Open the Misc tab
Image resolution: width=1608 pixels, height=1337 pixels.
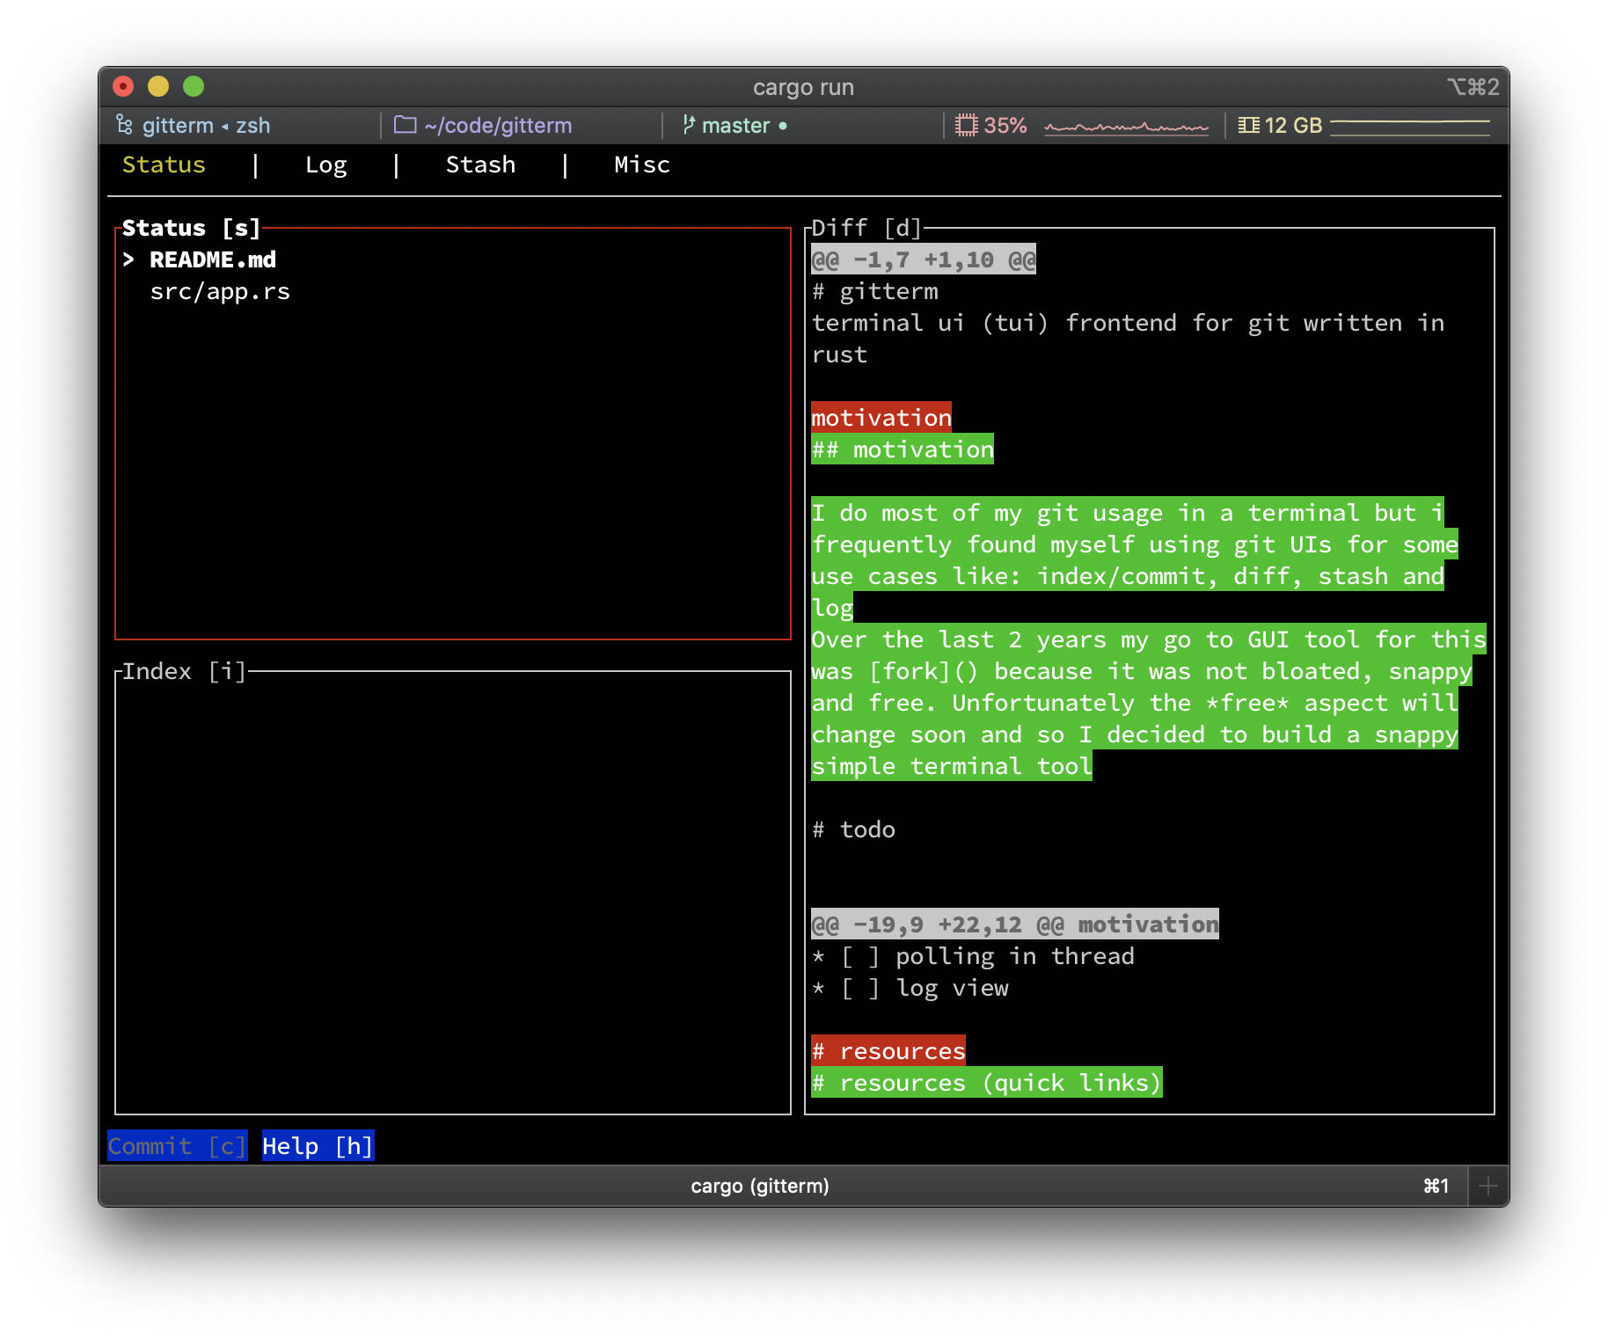click(642, 164)
